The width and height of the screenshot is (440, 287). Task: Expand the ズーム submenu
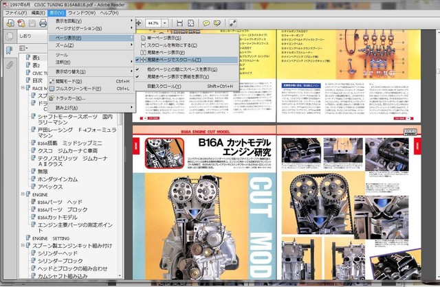tap(91, 45)
